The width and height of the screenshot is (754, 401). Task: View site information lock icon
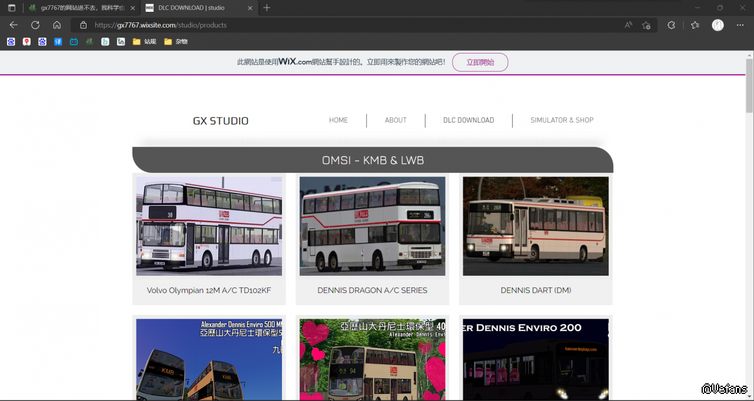point(84,25)
